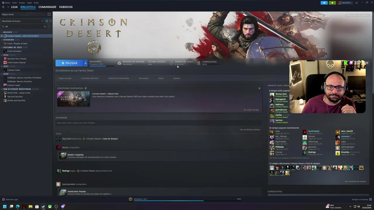Open the Crimson Desert achievements gear icon
The height and width of the screenshot is (210, 374).
[199, 63]
